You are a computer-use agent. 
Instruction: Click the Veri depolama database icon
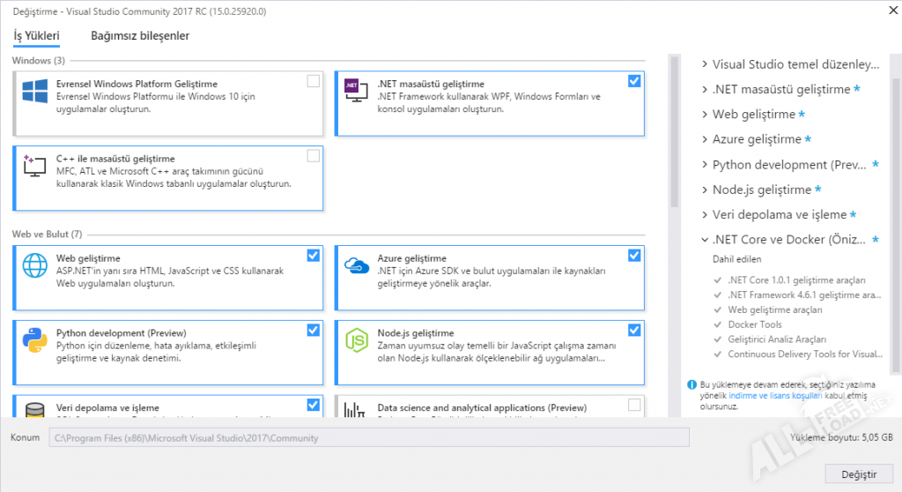click(35, 411)
